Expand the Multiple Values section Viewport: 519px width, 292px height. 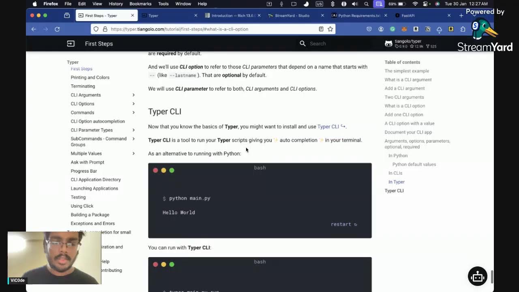point(133,153)
